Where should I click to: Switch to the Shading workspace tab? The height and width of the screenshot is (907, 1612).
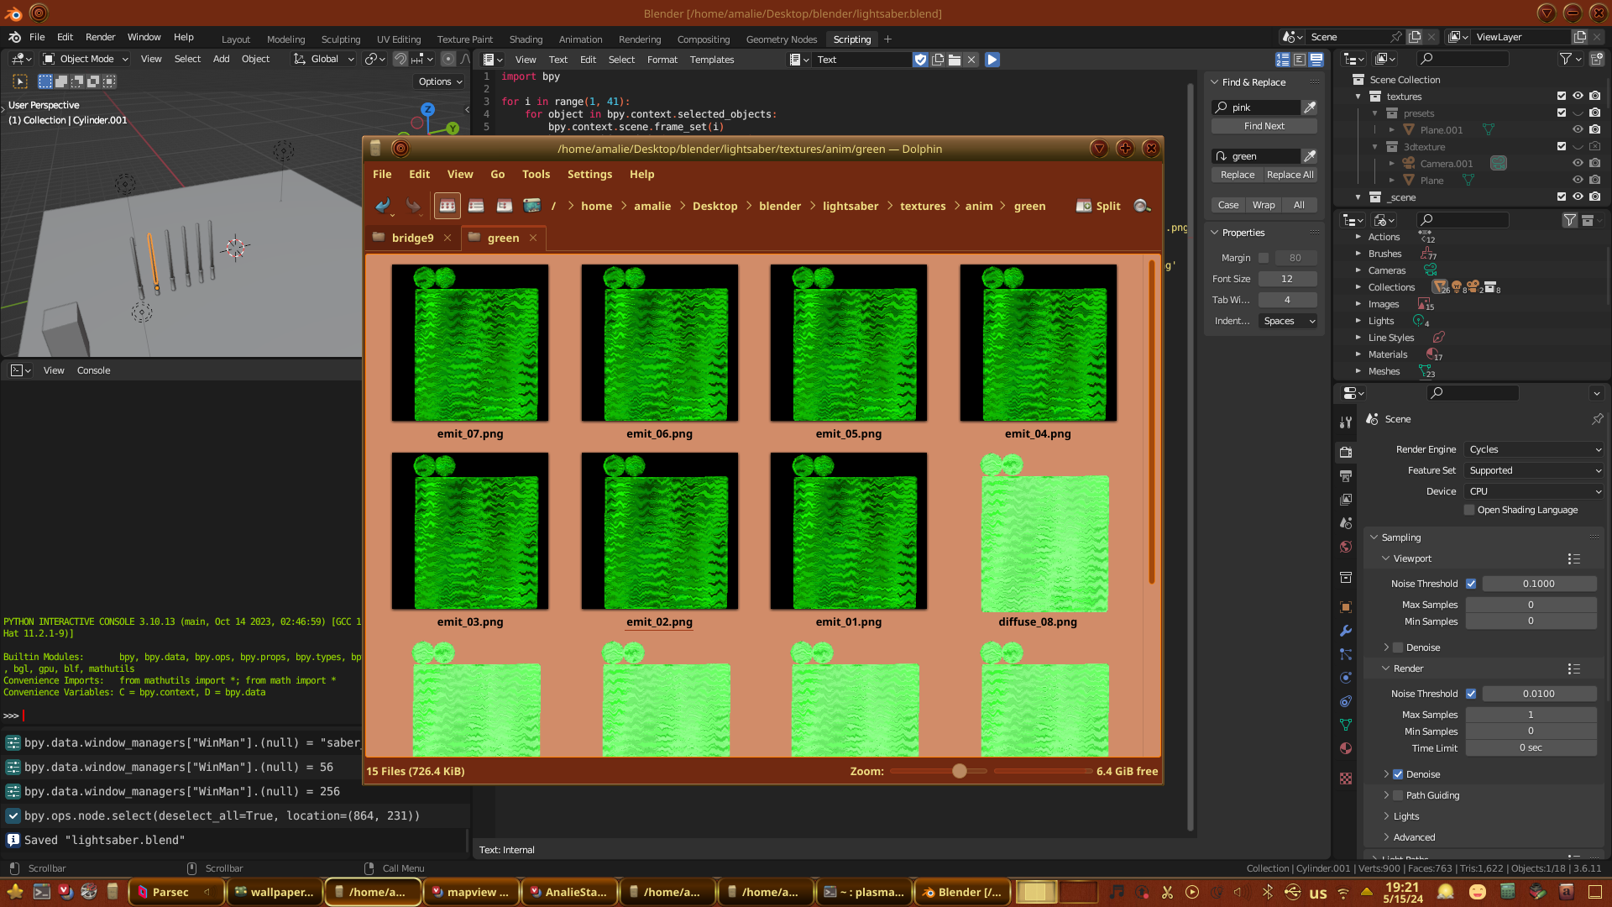point(526,39)
